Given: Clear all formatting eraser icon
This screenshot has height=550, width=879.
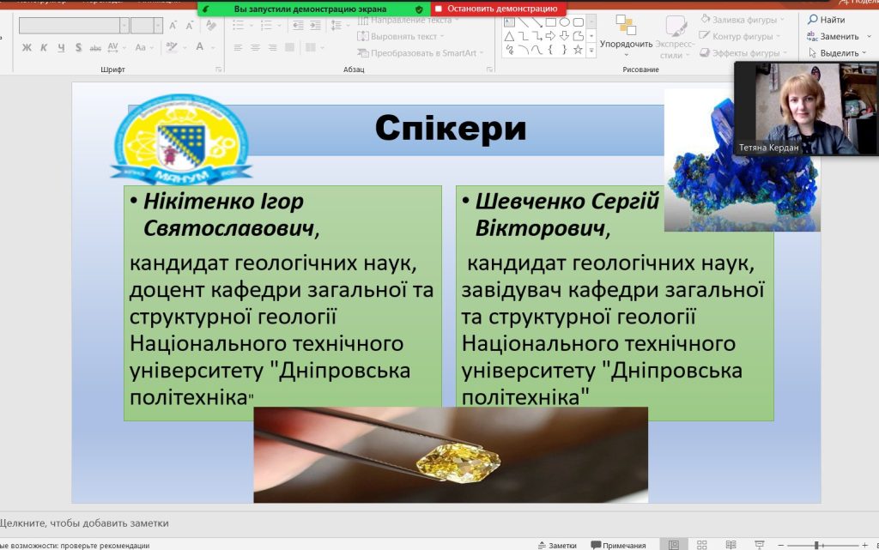Looking at the screenshot, I should pos(211,25).
